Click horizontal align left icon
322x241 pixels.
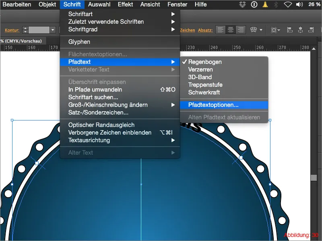[x=290, y=30]
